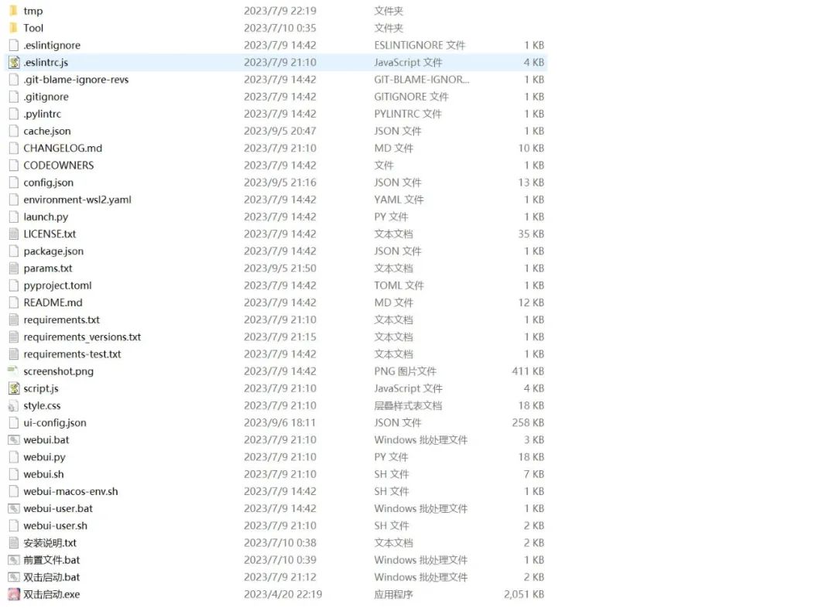Click the webui-user.bat file icon

(13, 508)
